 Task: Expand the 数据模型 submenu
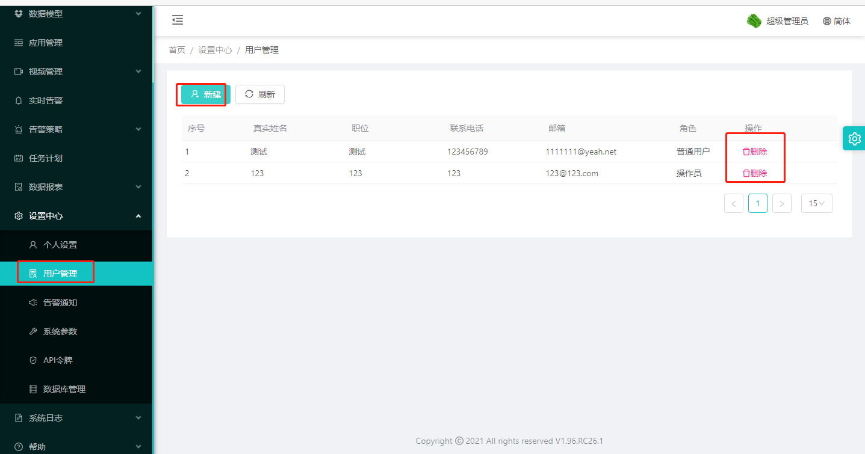(138, 14)
